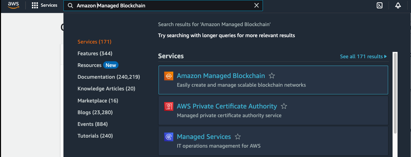
Task: Click the search results vertical scrollbar
Action: [x=395, y=93]
